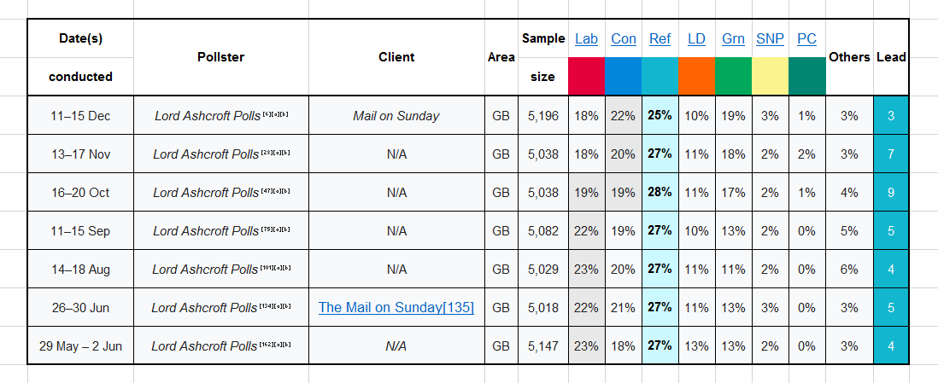Click the PC party link

pyautogui.click(x=806, y=38)
